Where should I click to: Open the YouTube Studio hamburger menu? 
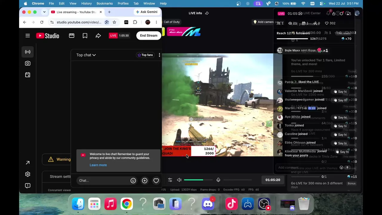coord(28,36)
